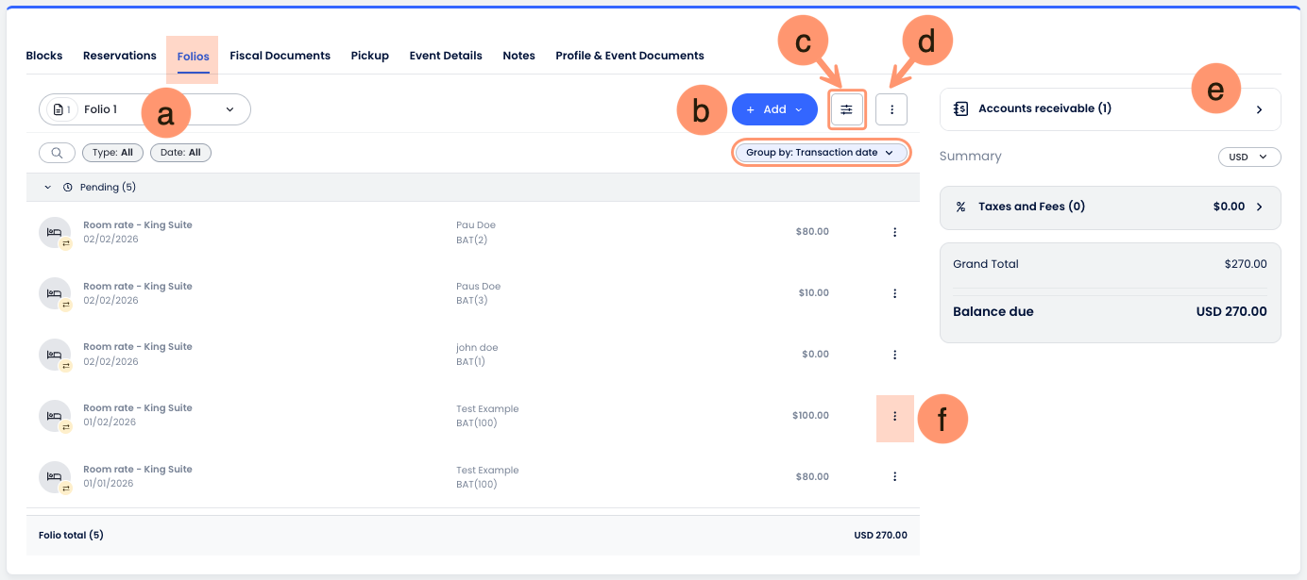Open the Folio 1 selector dropdown
Image resolution: width=1307 pixels, height=580 pixels.
144,109
